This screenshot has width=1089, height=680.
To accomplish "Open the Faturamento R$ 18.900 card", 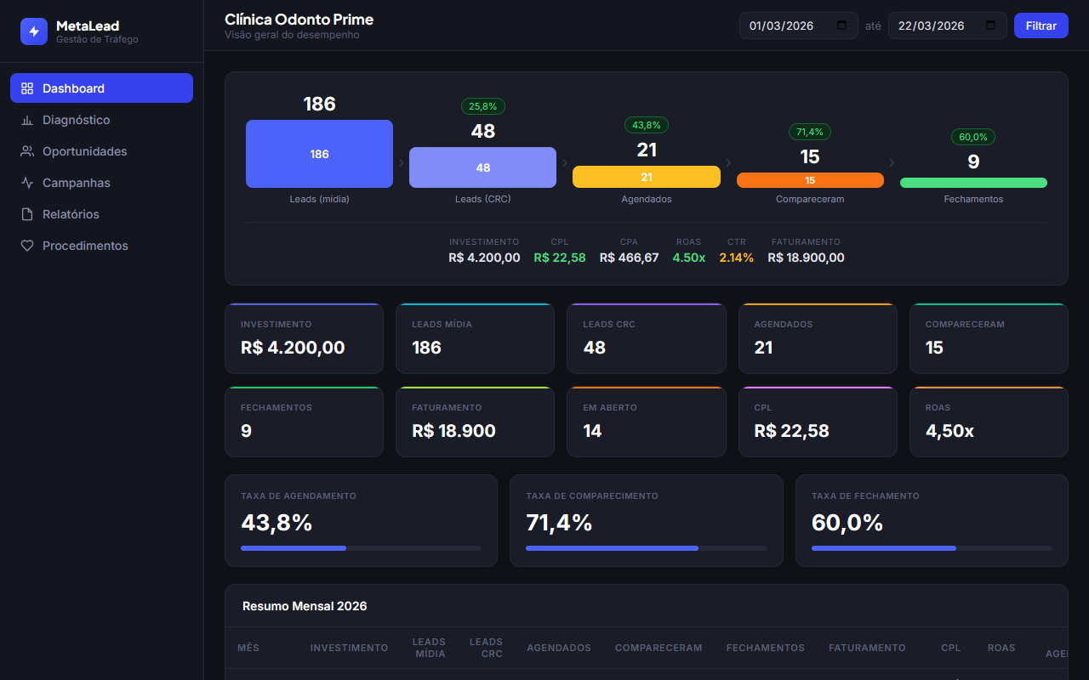I will pyautogui.click(x=474, y=422).
